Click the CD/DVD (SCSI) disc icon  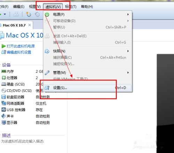pyautogui.click(x=3, y=91)
